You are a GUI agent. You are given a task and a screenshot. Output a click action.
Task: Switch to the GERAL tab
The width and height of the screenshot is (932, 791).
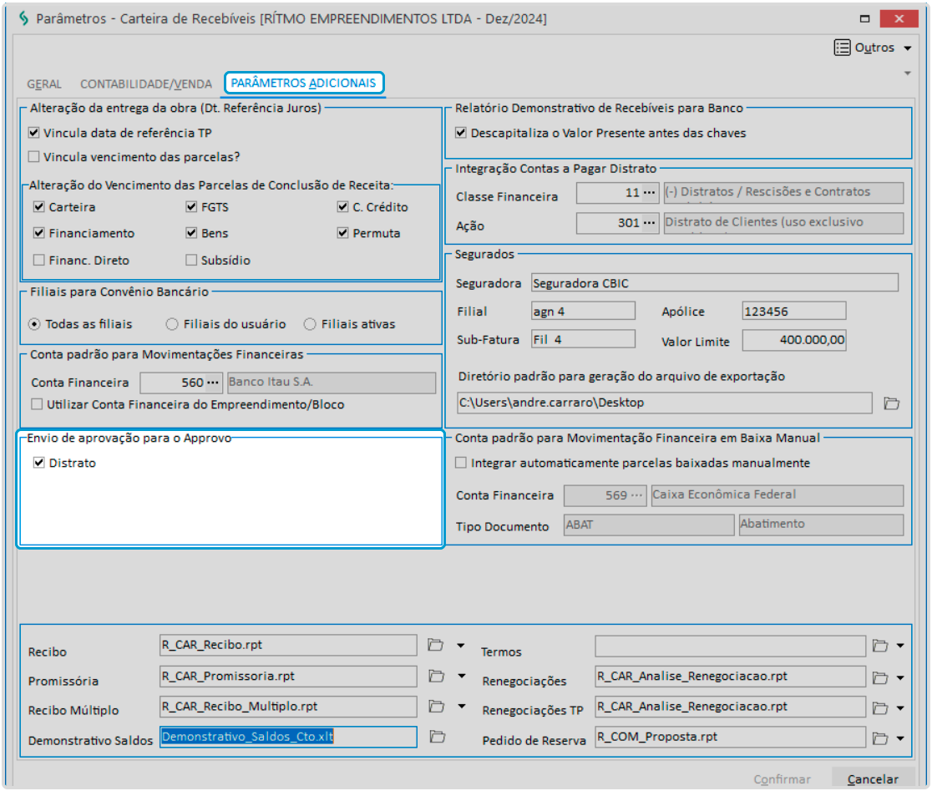click(44, 84)
